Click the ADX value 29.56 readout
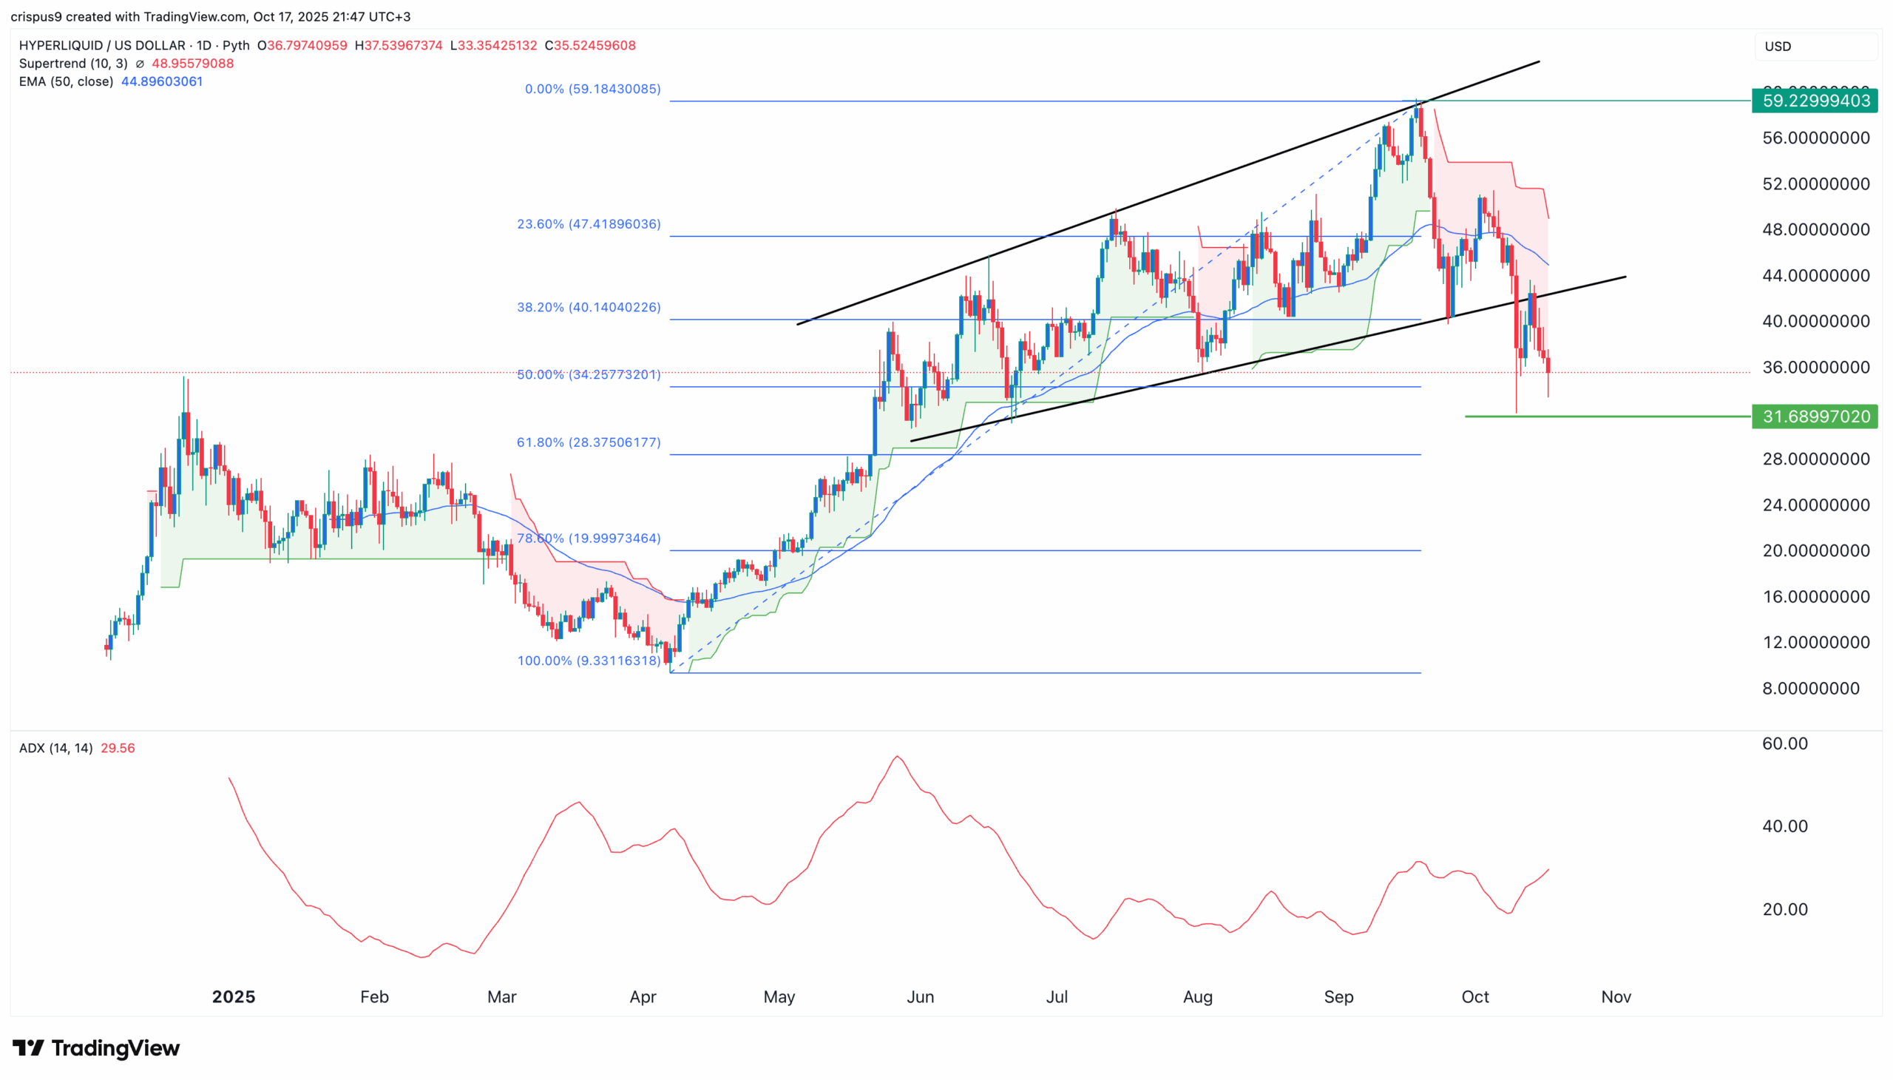The height and width of the screenshot is (1080, 1893). pos(117,749)
